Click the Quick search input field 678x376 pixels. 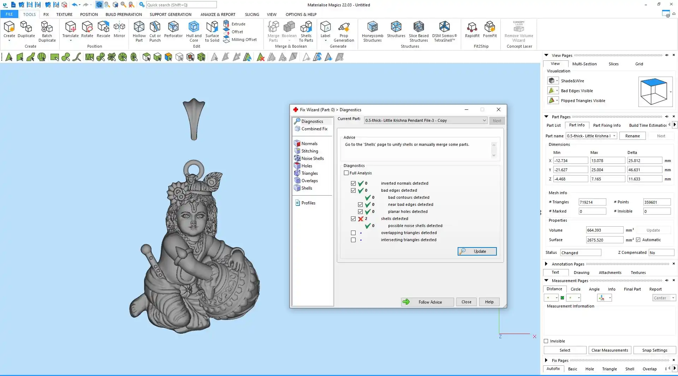[x=181, y=5]
